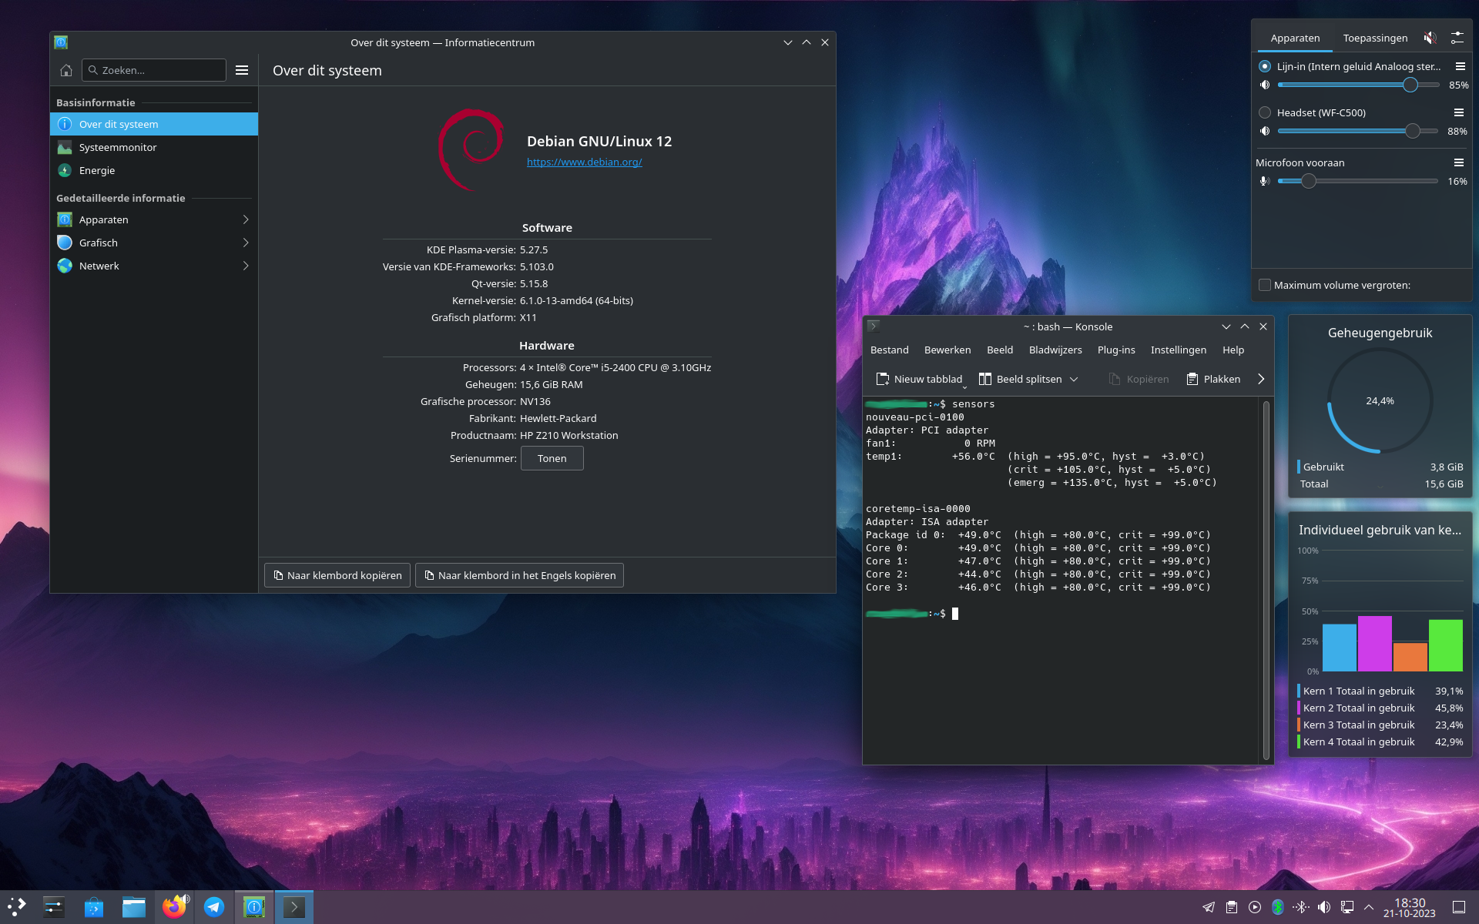Expand the Netwerk sidebar category

click(x=154, y=266)
